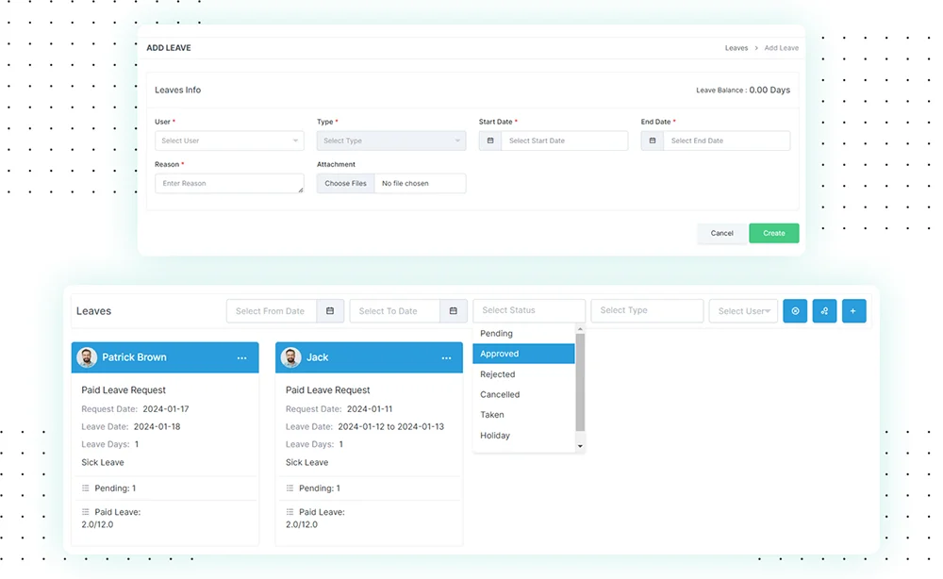Screen dimensions: 943x579
Task: Click calendar icon beside Select From Date
Action: coord(330,311)
